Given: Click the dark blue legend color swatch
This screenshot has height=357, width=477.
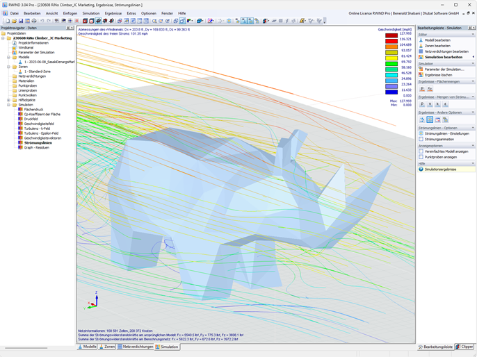Looking at the screenshot, I should click(391, 92).
